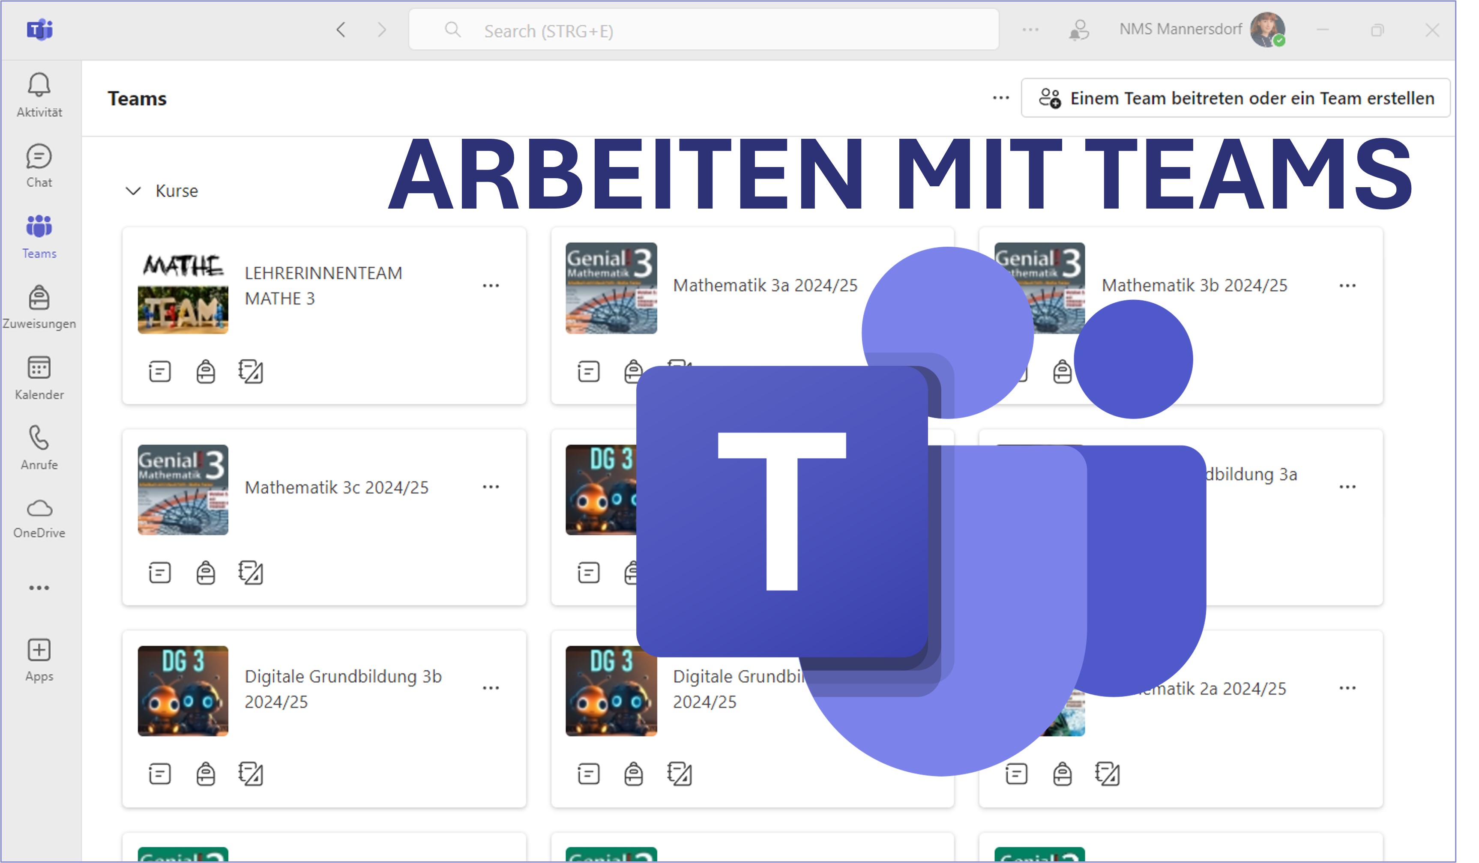
Task: Open posts icon for LEHRERINNENTEAM MATHE 3
Action: [160, 372]
